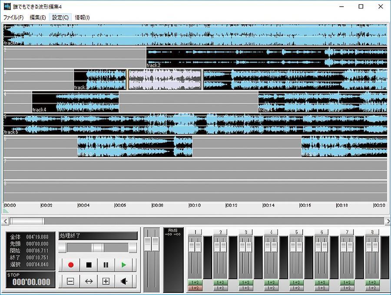Toggle the red 1+2 button on channel 1

click(195, 288)
